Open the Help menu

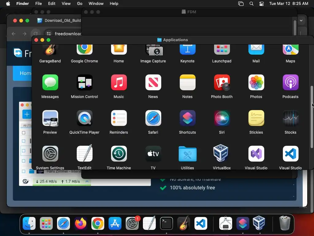114,4
